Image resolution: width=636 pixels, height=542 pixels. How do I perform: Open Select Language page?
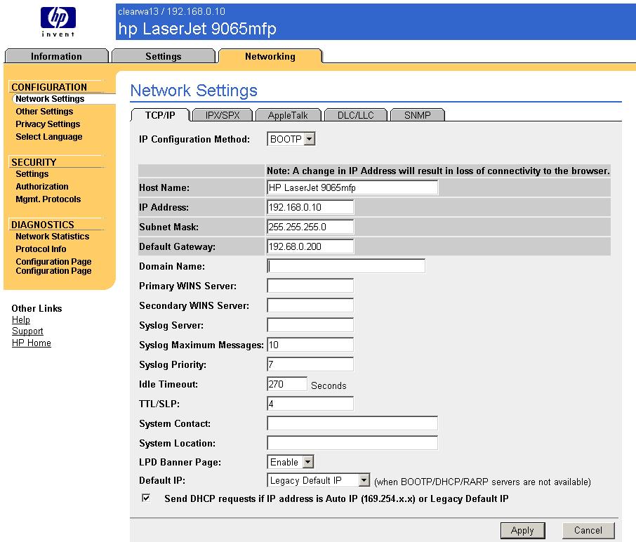48,137
